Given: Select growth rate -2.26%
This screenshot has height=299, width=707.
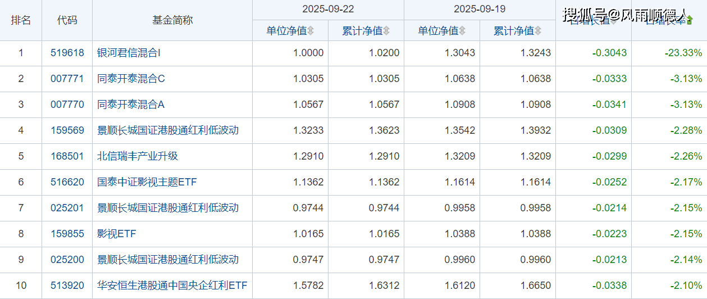Looking at the screenshot, I should point(686,156).
